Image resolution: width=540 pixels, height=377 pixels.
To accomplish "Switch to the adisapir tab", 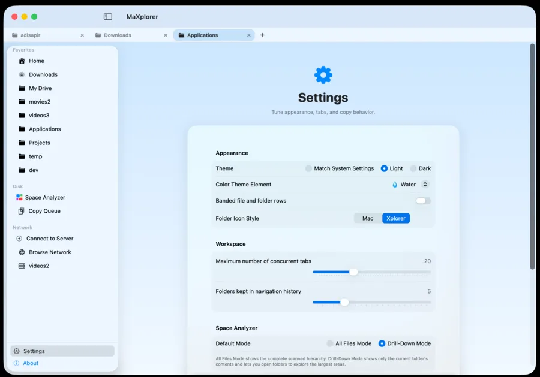I will coord(48,35).
